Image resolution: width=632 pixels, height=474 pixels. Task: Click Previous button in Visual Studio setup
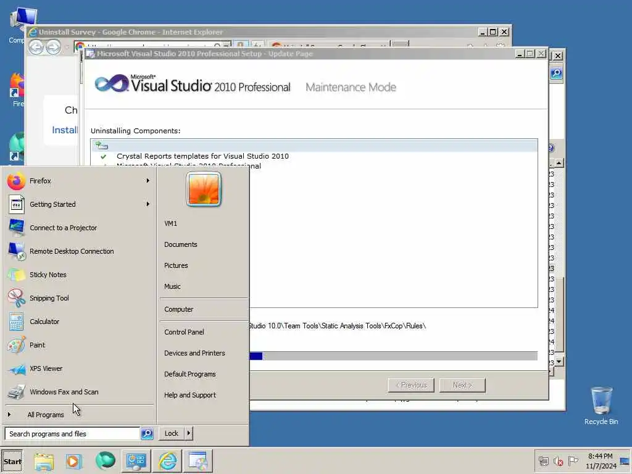(410, 385)
